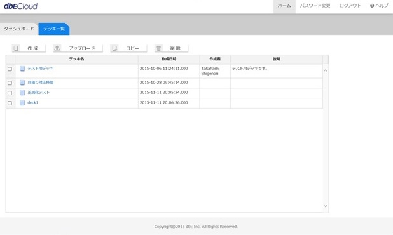Click the copy icon on コピー

(x=114, y=48)
